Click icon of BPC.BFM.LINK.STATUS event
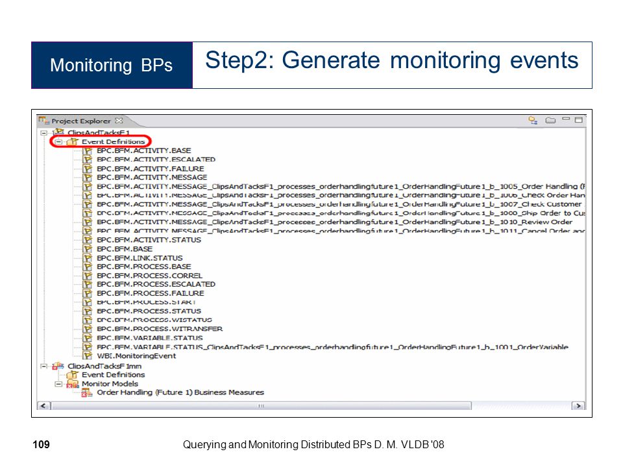Viewport: 623px width, 467px height. click(x=88, y=258)
